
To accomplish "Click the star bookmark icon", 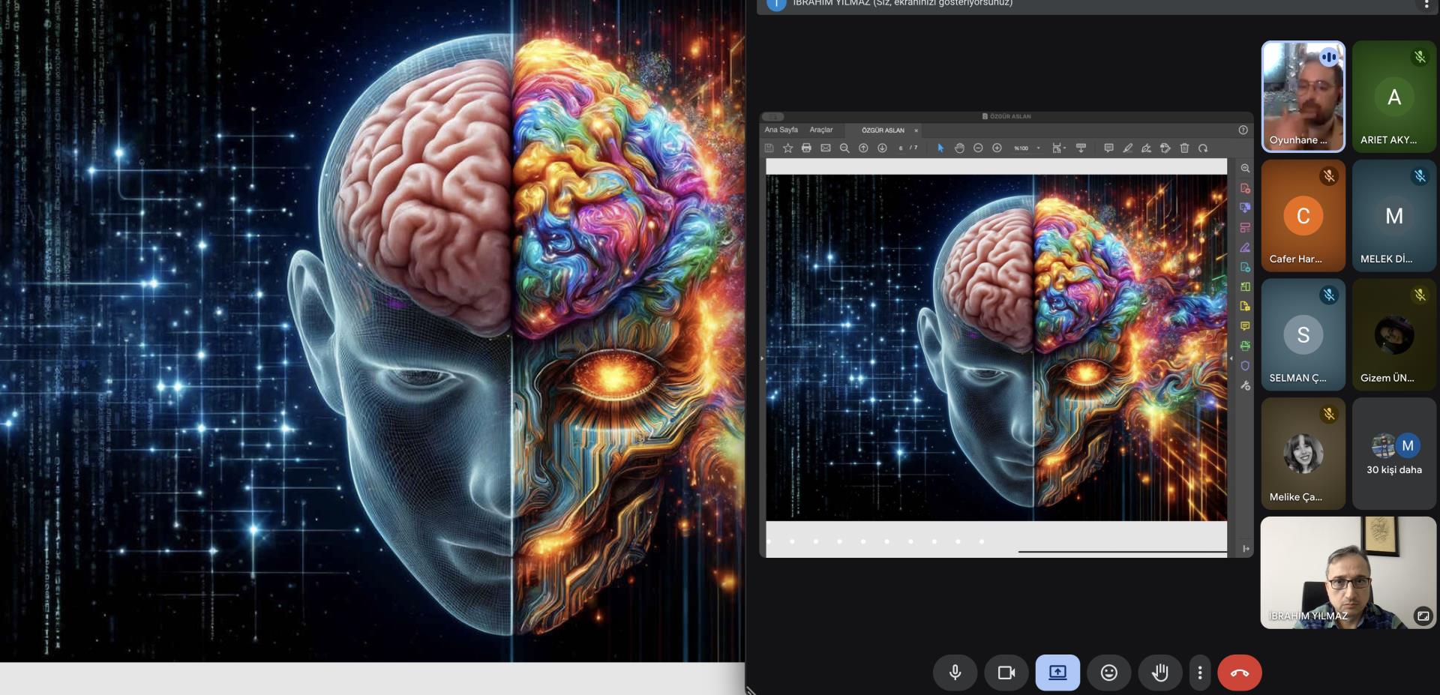I will [x=787, y=148].
